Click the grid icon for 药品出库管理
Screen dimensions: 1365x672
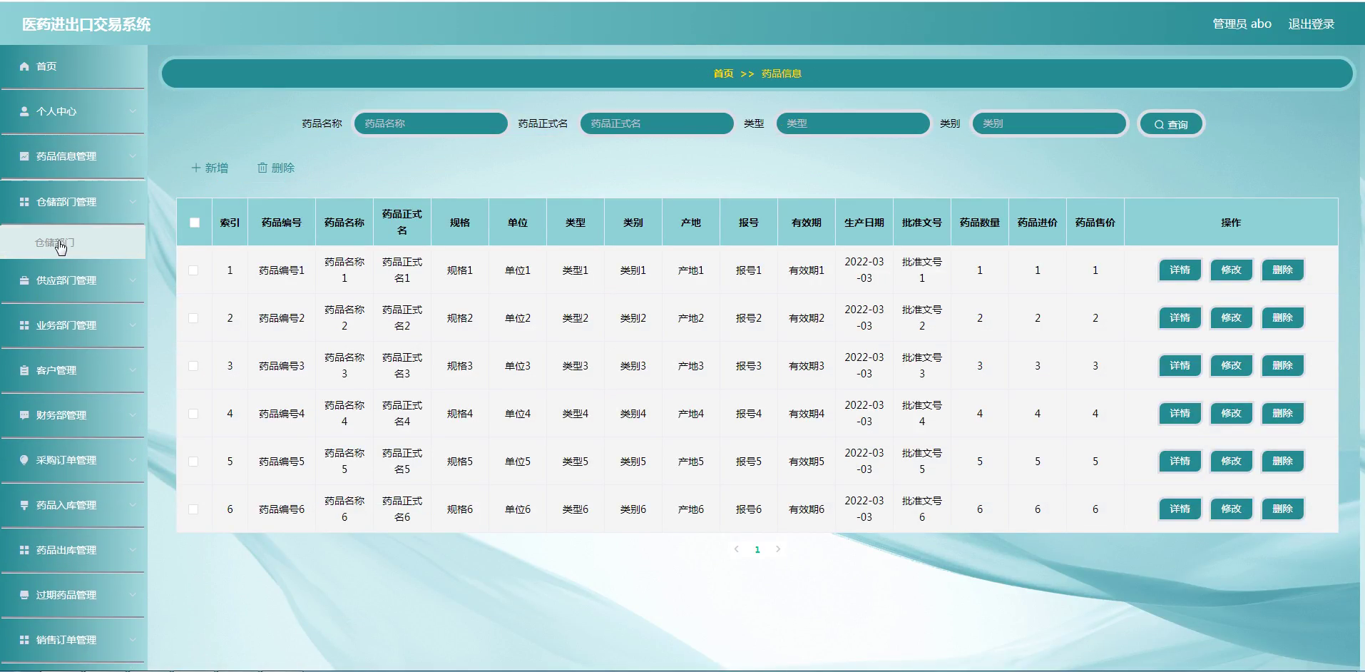pos(24,550)
